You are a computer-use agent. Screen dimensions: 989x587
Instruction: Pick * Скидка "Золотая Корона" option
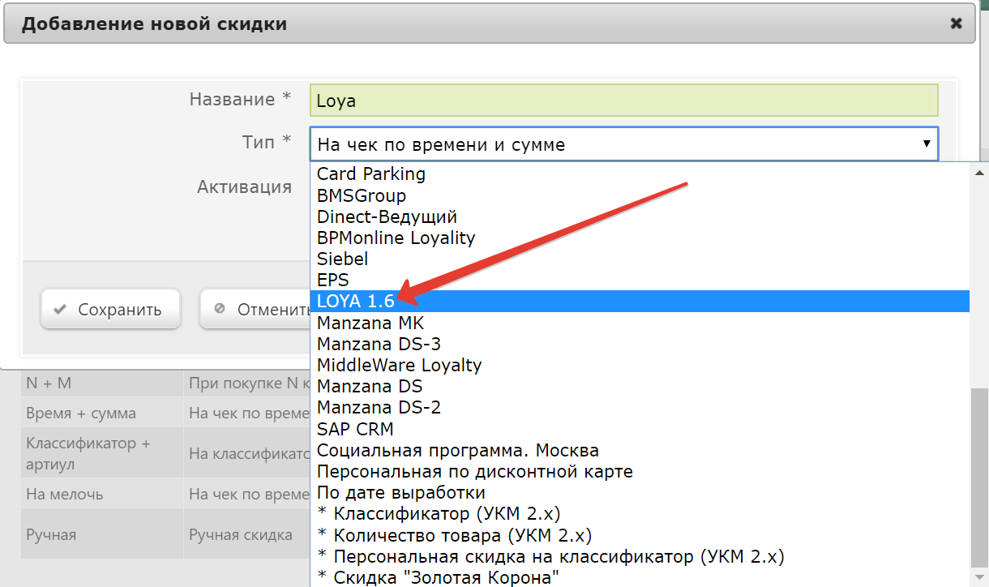pos(640,576)
